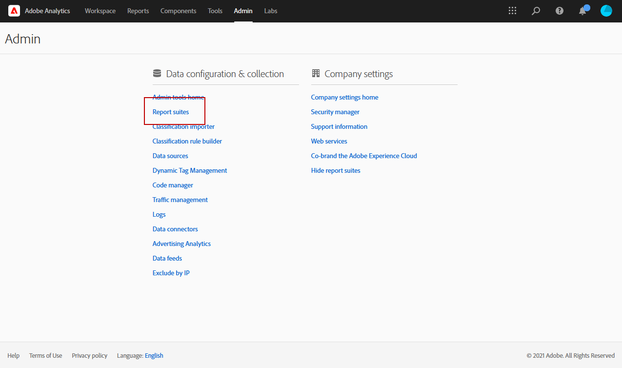Click the search magnifier icon
The image size is (622, 368).
[x=536, y=11]
